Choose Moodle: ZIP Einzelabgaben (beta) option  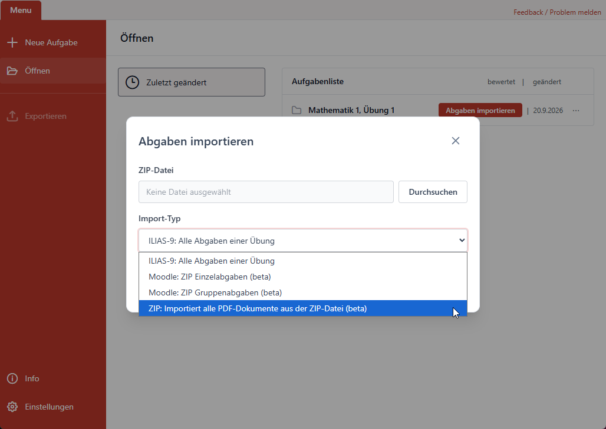pos(303,277)
